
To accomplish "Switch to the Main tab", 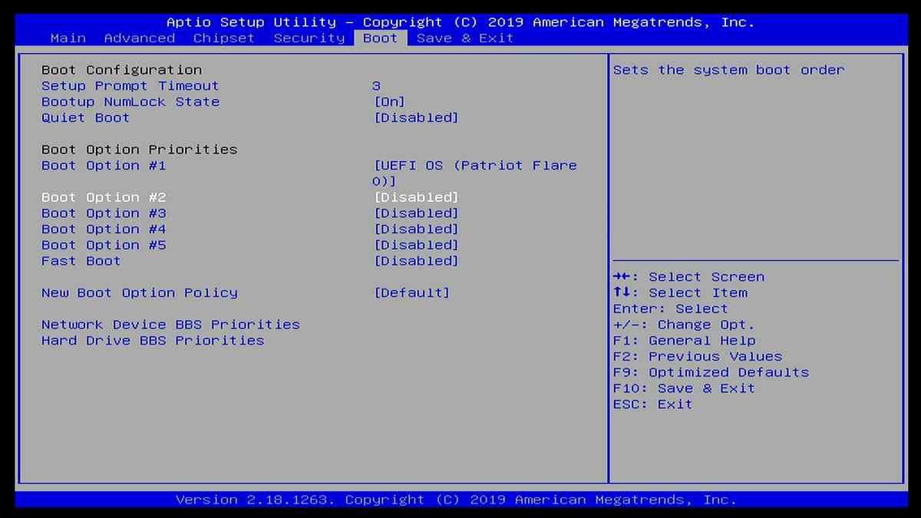I will (68, 38).
